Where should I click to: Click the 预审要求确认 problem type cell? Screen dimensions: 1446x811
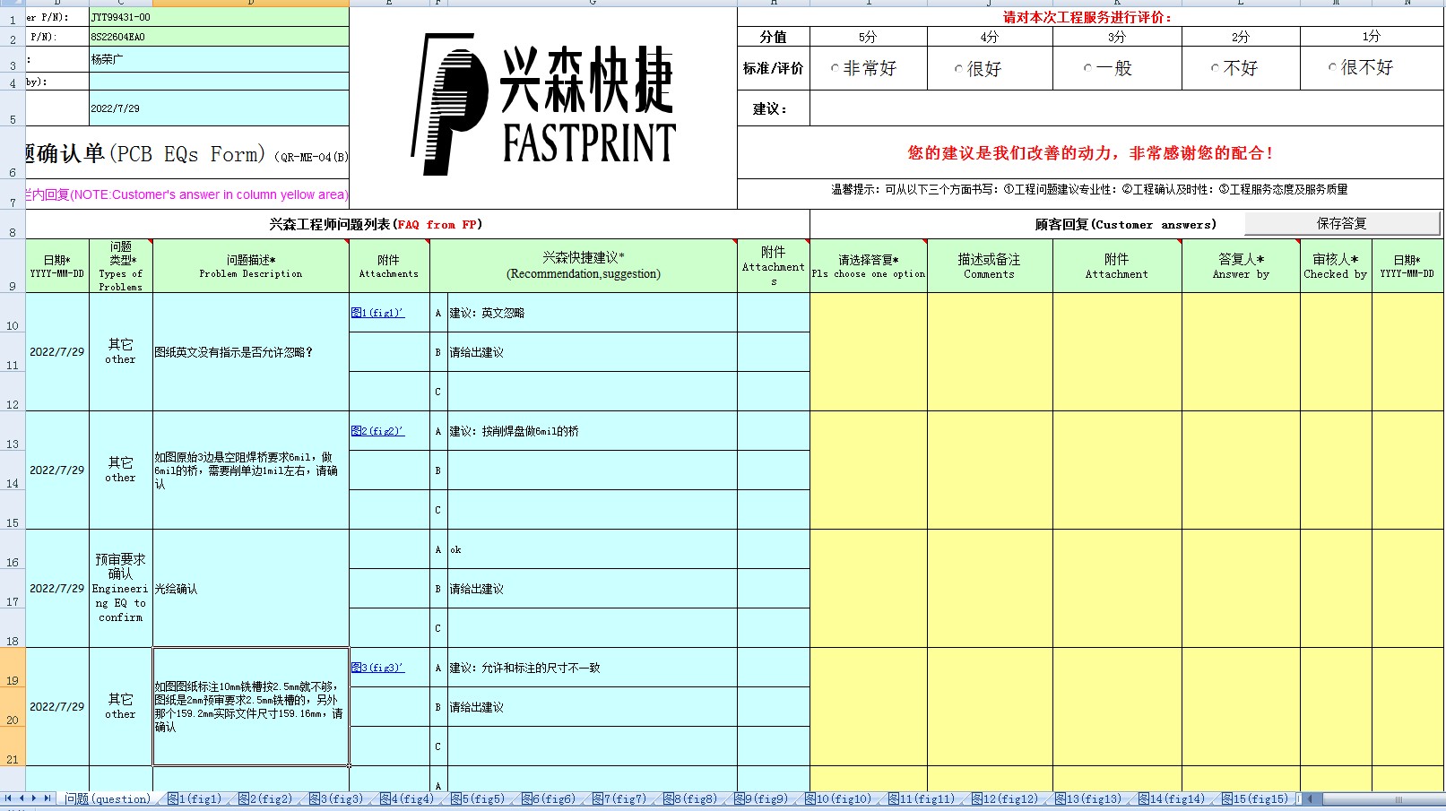tap(121, 589)
